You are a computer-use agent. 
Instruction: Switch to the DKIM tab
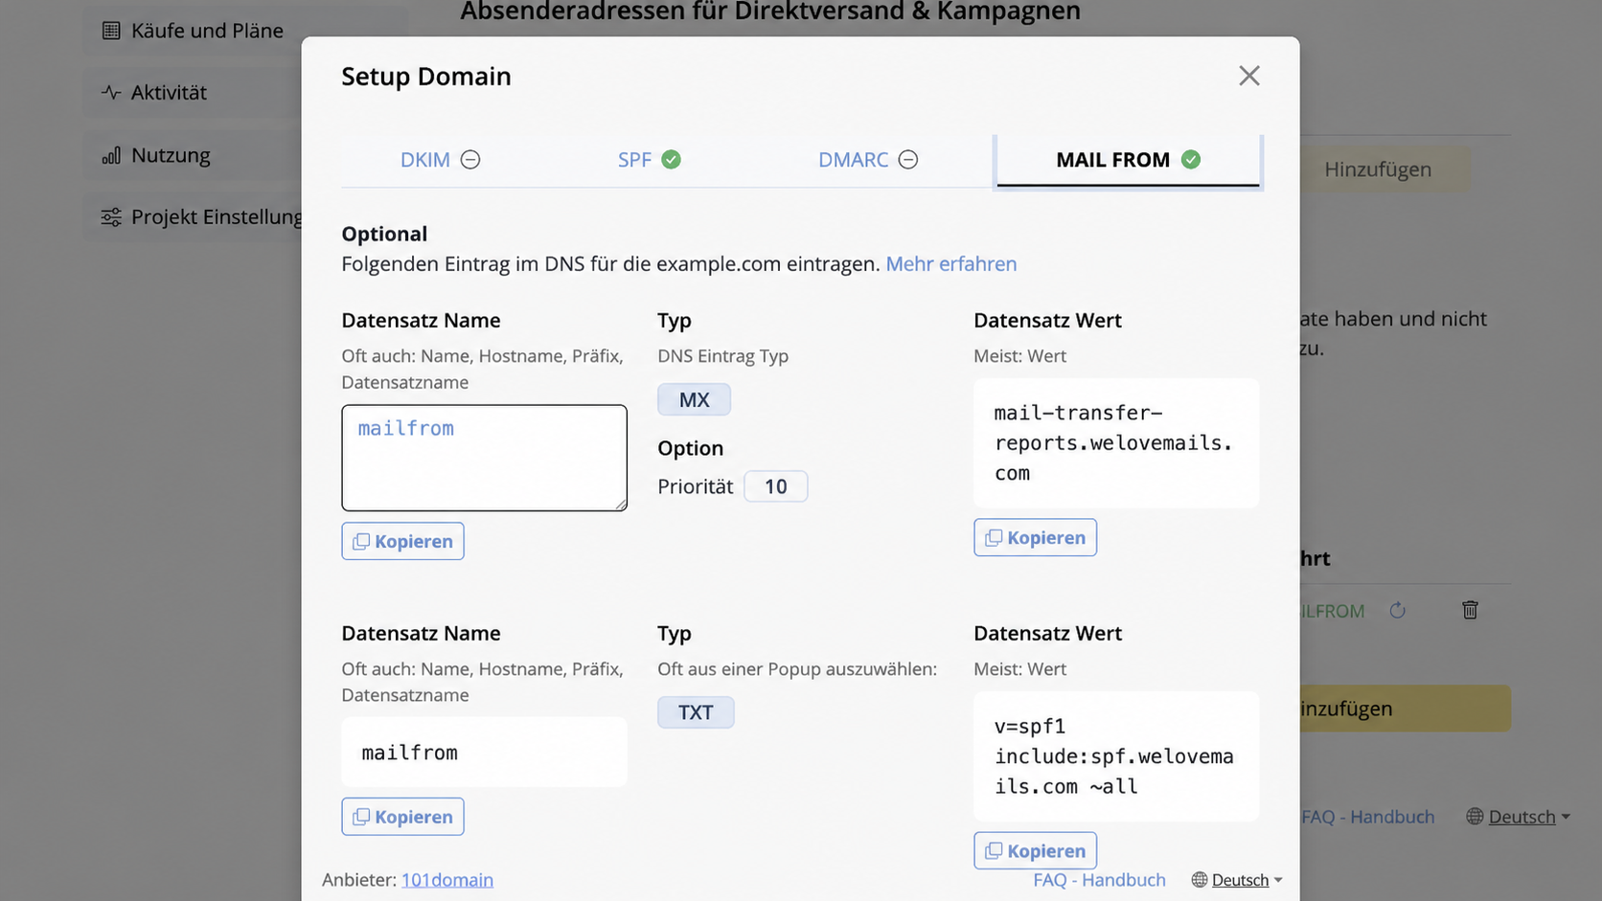(440, 160)
